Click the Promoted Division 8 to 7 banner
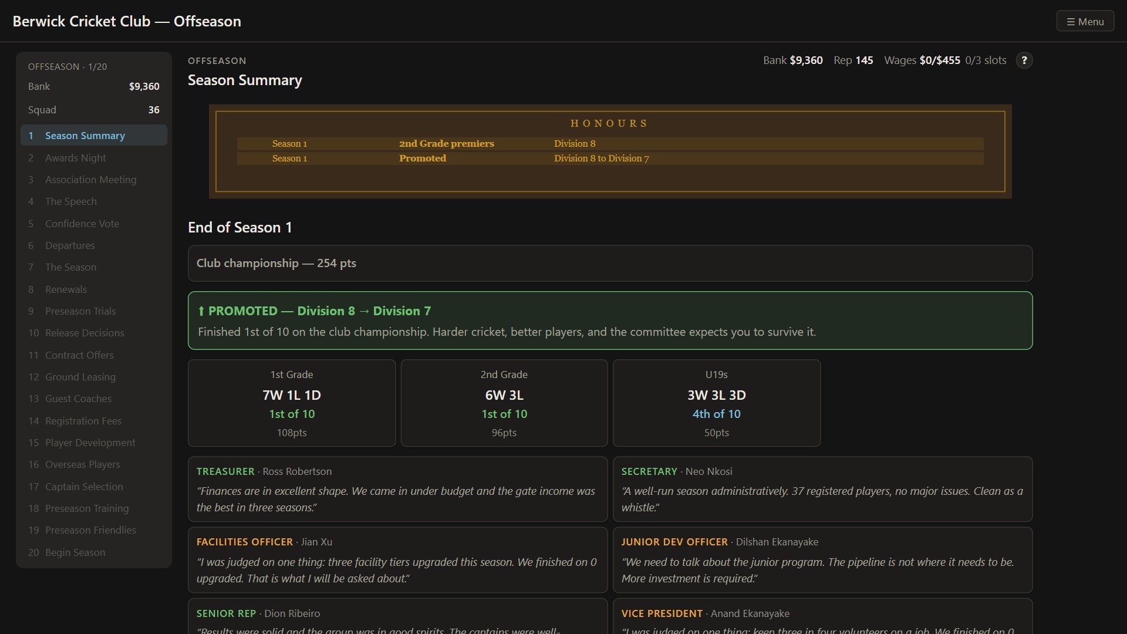 pyautogui.click(x=610, y=321)
